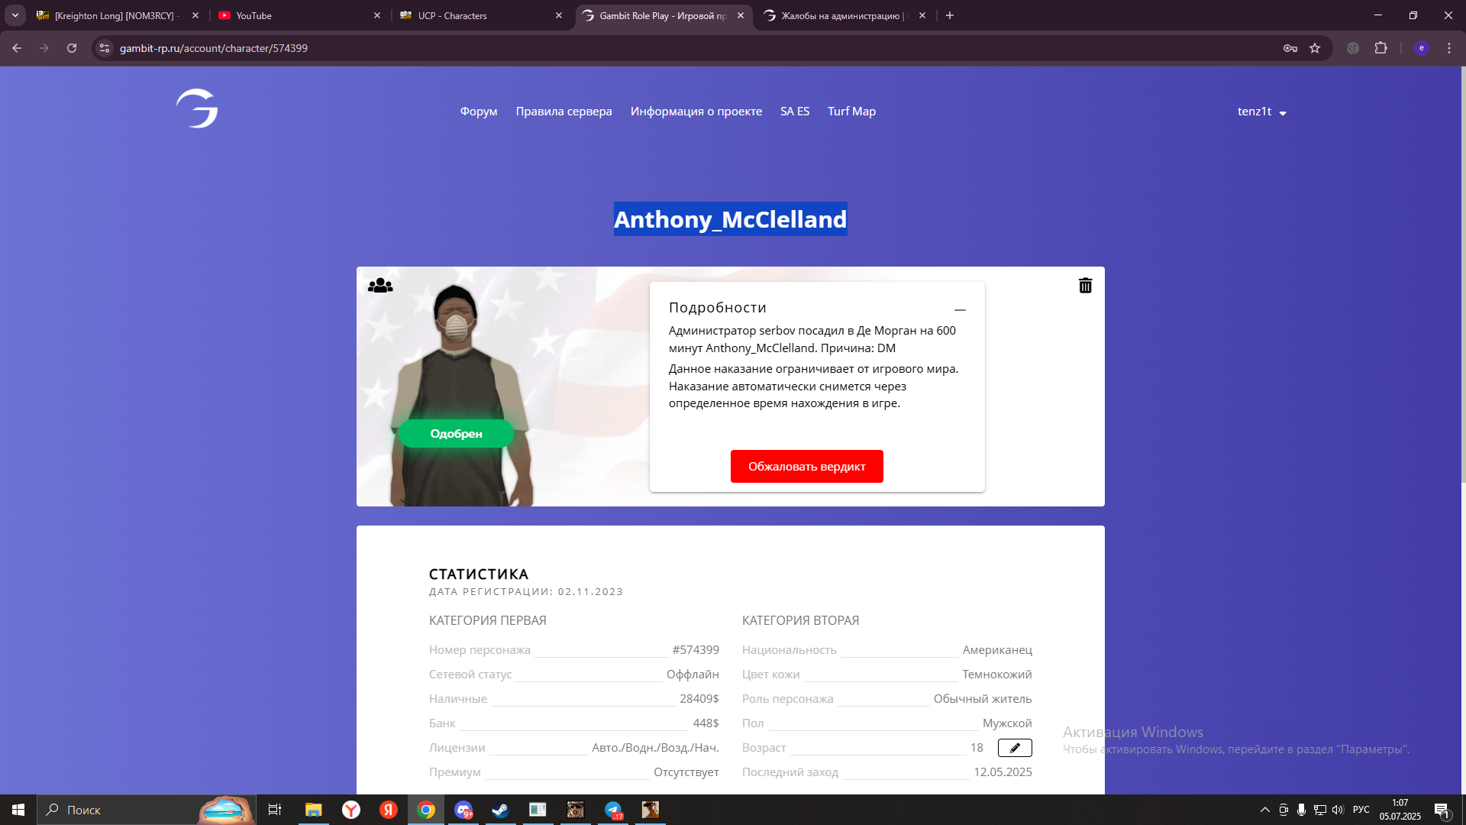Screen dimensions: 1466x825
Task: Open the password key icon in the address bar
Action: (x=1290, y=48)
